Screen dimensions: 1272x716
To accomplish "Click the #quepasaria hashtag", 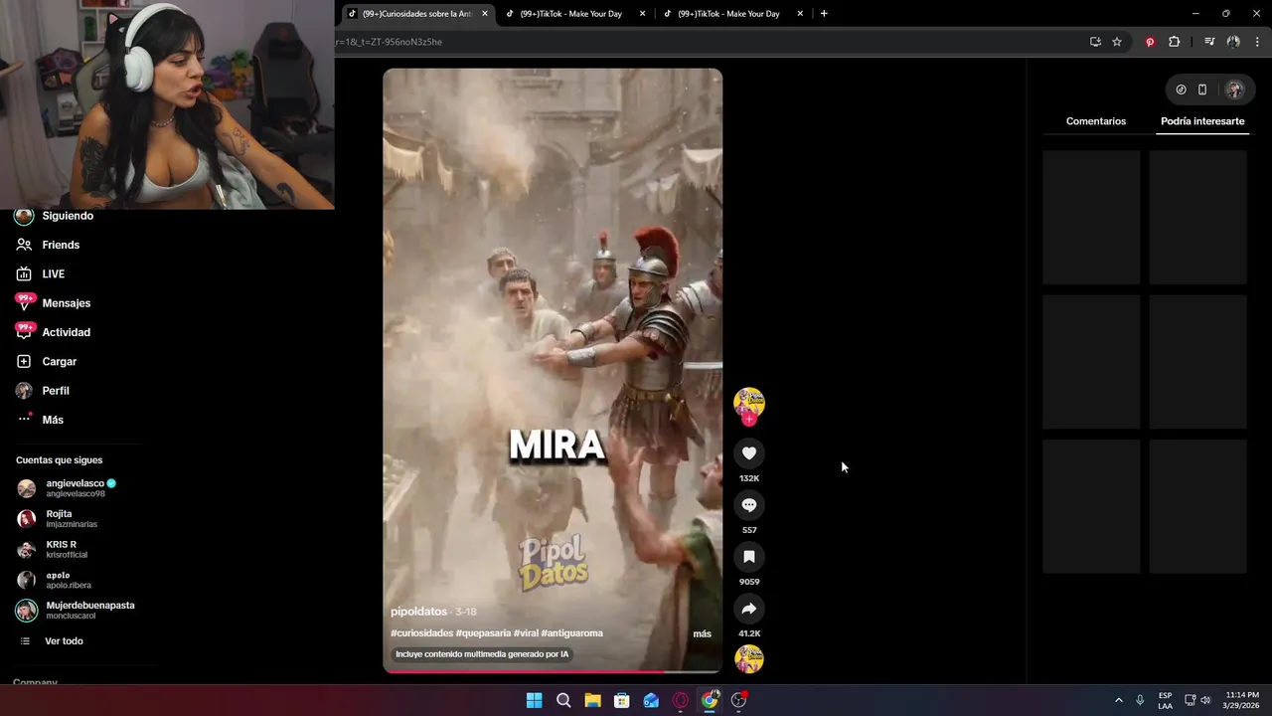I will tap(483, 633).
